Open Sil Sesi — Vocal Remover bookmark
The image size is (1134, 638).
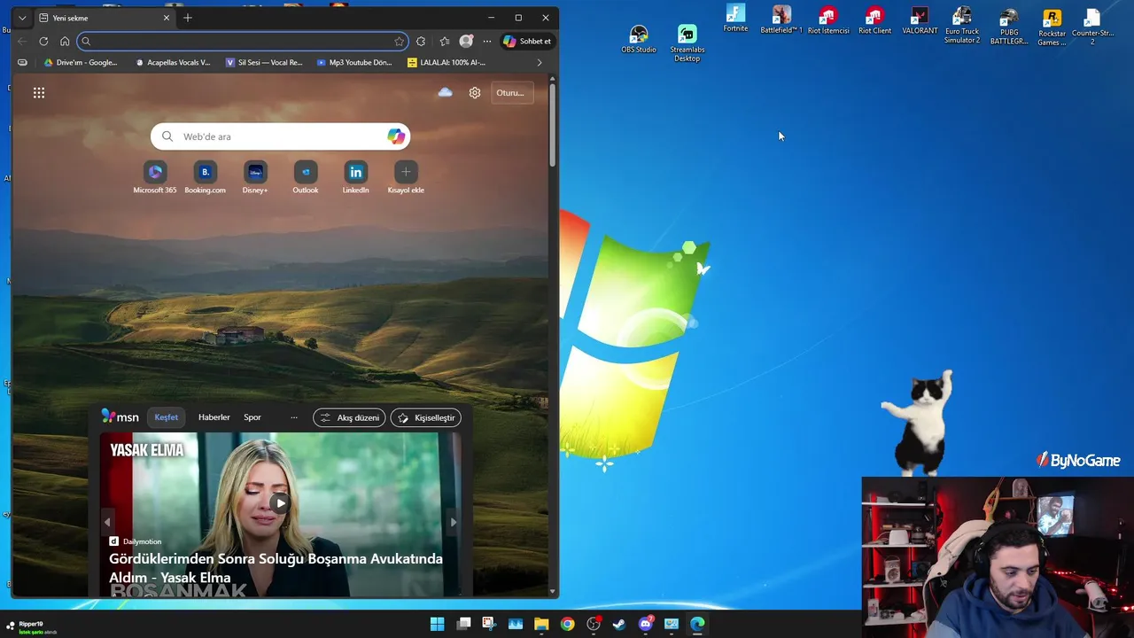click(264, 63)
